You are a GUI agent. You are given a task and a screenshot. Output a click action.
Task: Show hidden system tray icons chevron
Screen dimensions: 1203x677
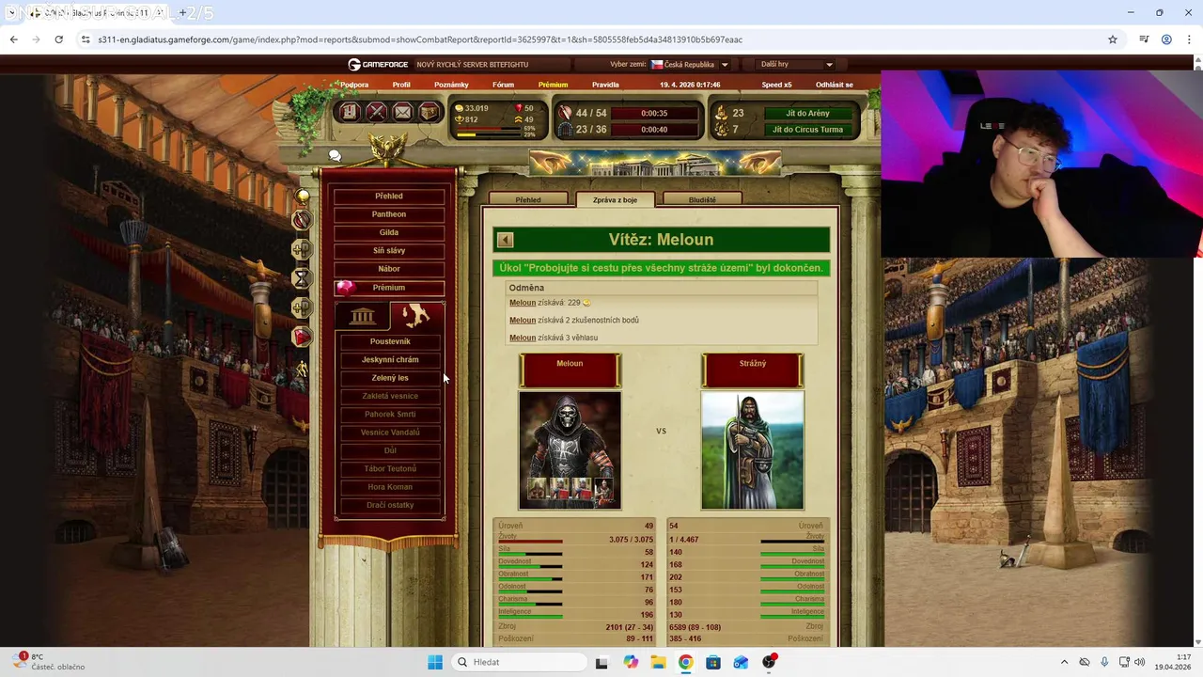[1064, 662]
